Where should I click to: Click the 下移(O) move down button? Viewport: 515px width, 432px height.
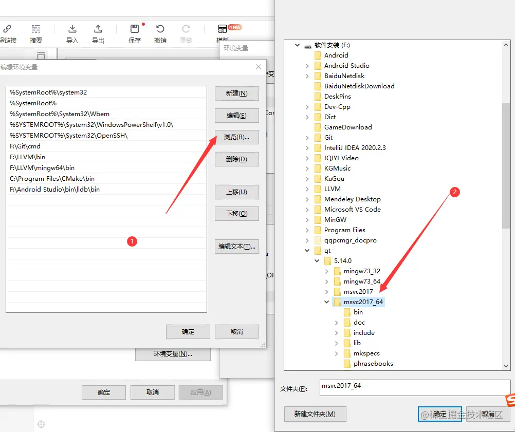point(237,214)
